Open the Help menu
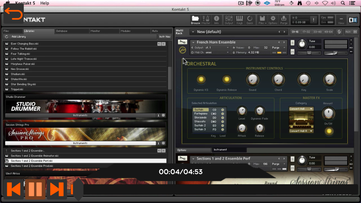Viewport: 361px width, 203px height. click(45, 3)
